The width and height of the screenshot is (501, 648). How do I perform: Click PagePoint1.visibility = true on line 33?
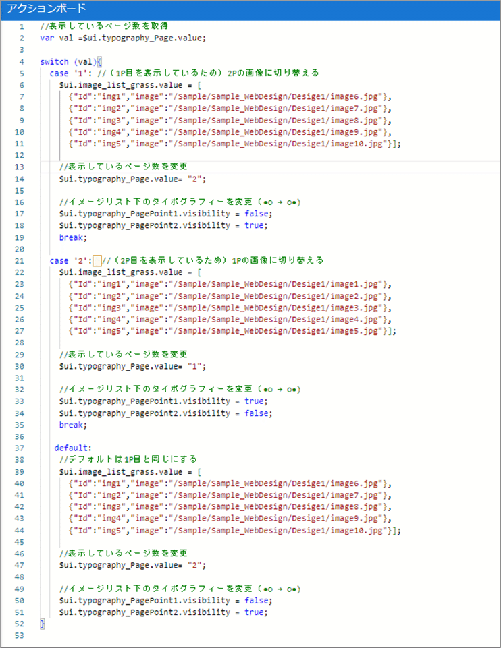(163, 401)
